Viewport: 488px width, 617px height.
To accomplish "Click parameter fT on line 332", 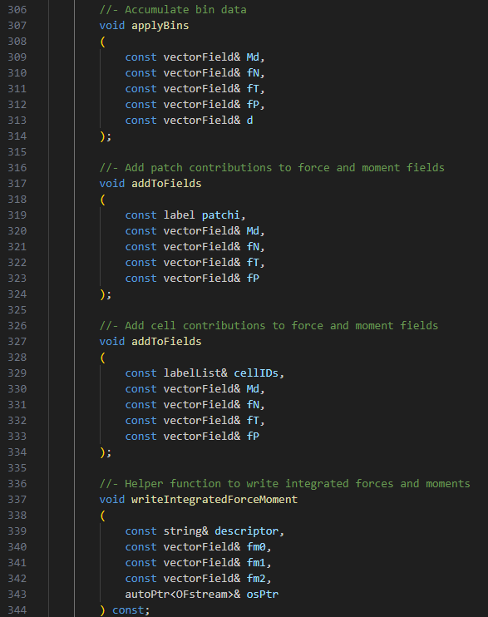I will point(253,420).
